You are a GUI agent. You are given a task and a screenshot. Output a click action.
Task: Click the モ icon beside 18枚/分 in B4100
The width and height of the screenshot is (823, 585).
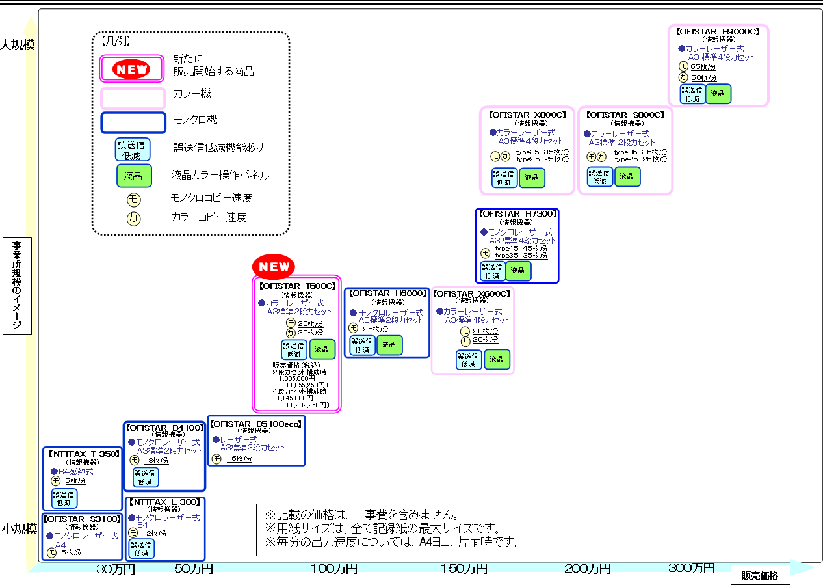pyautogui.click(x=135, y=460)
